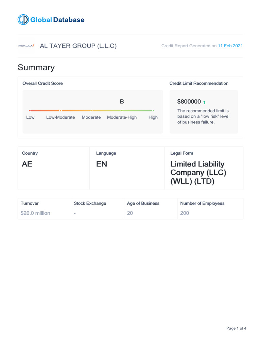Click the EN language value

102,164
